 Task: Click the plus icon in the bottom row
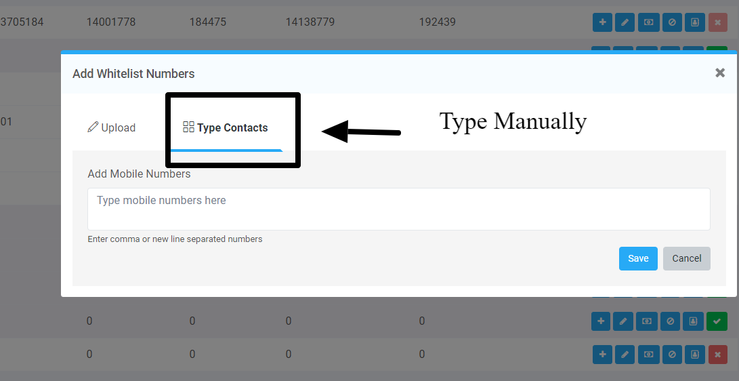tap(601, 354)
